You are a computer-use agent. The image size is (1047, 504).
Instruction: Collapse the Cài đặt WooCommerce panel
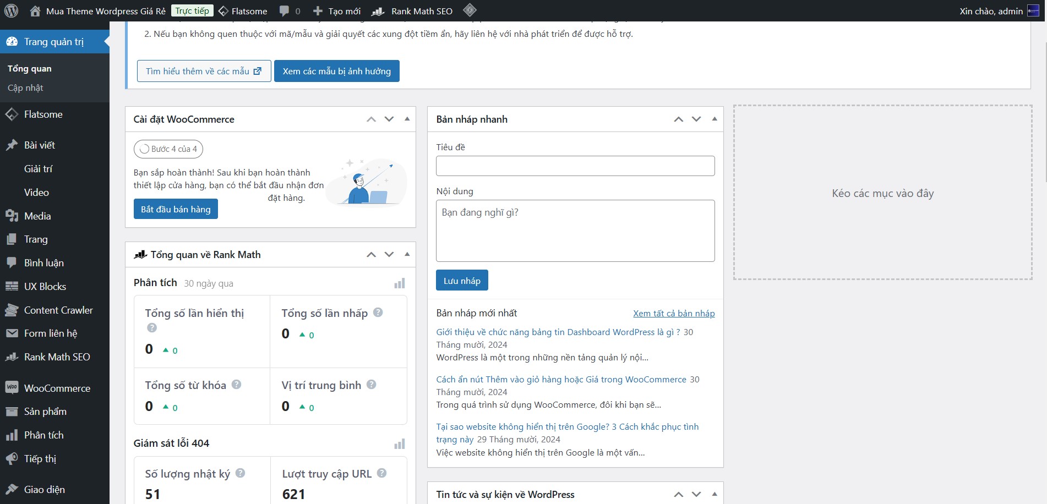[x=407, y=119]
